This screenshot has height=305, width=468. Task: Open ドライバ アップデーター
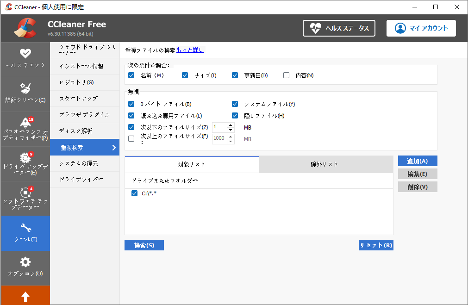[25, 163]
